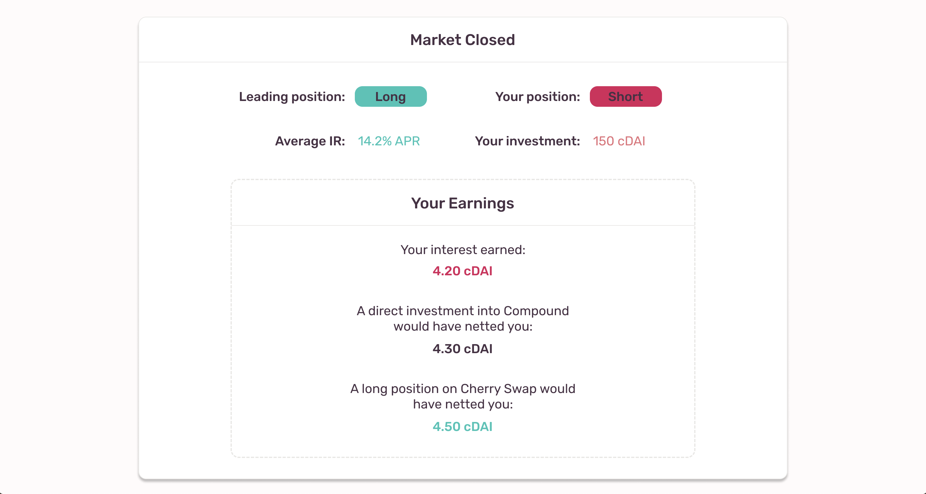Click the would have netted you line under Compound
The image size is (926, 494).
tap(463, 326)
